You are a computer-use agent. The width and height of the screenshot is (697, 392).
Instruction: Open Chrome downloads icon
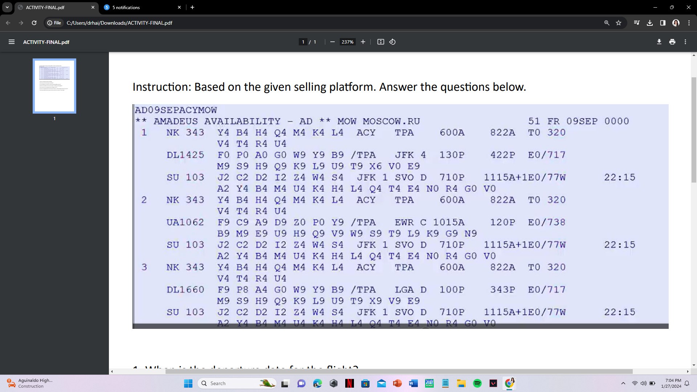pyautogui.click(x=649, y=23)
